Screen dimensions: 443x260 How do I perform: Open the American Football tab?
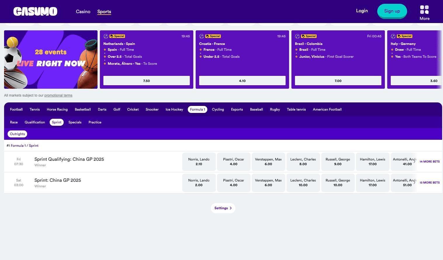tap(327, 109)
